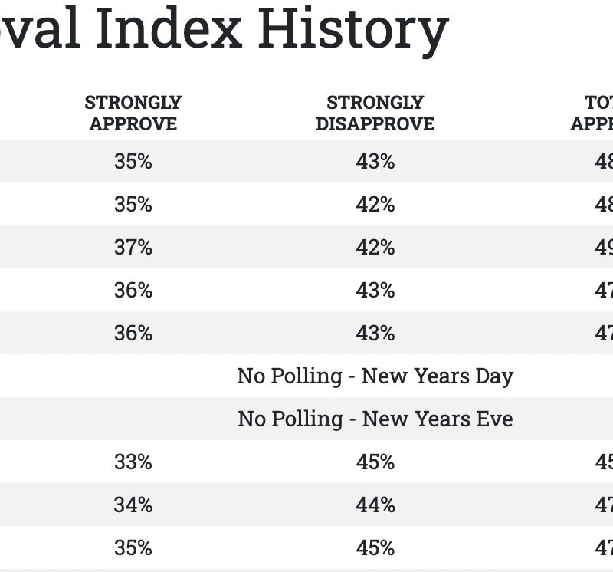The width and height of the screenshot is (613, 572).
Task: Select the 33% Strongly Approve cell
Action: pyautogui.click(x=133, y=462)
